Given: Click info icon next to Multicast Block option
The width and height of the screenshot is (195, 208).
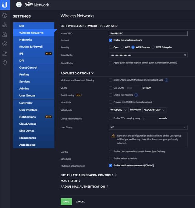Looking at the screenshot, I should (x=166, y=80).
